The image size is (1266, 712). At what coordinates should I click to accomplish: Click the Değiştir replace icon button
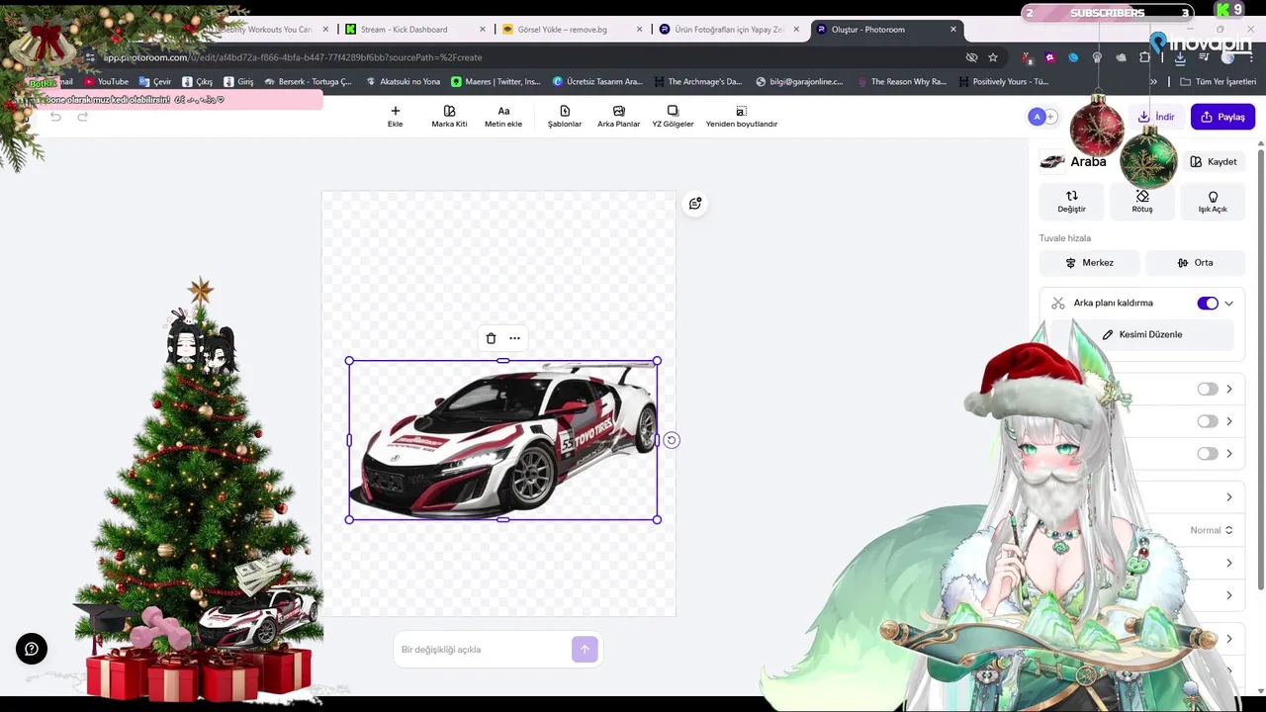[1071, 201]
